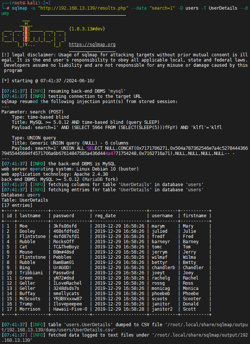Click 'web application technology: Apache 2.4.38' line

[x=55, y=174]
